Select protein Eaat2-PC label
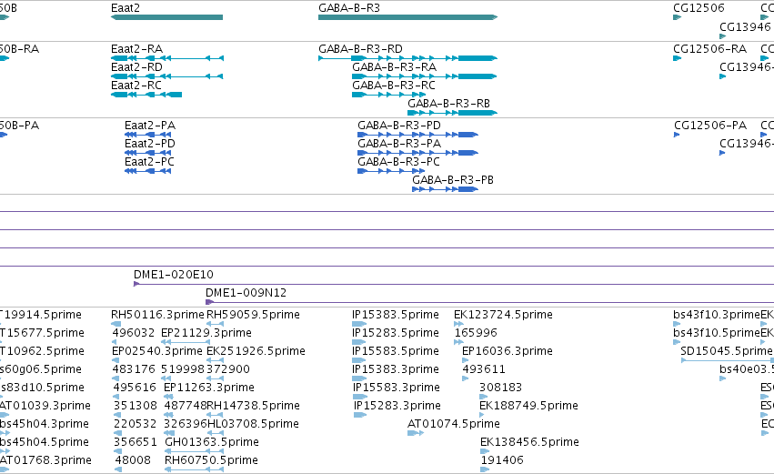This screenshot has width=774, height=474. pos(149,162)
